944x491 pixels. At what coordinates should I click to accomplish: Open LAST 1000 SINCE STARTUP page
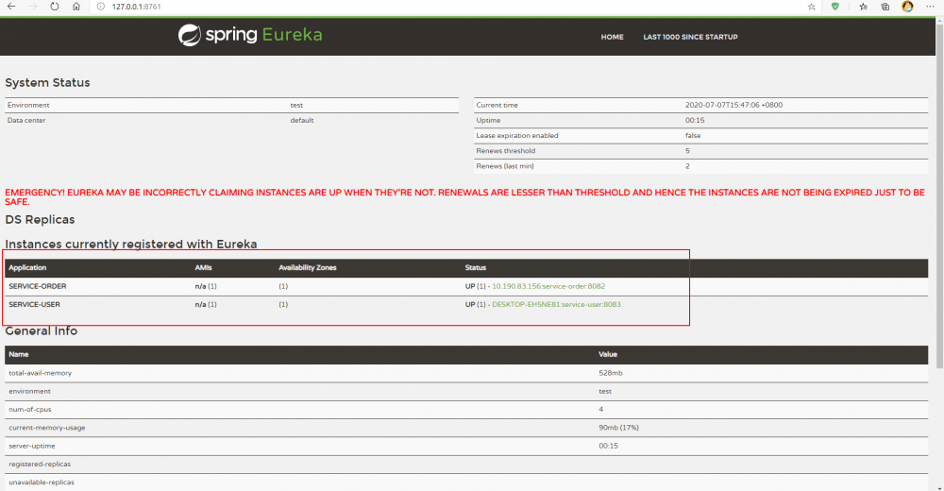[690, 37]
